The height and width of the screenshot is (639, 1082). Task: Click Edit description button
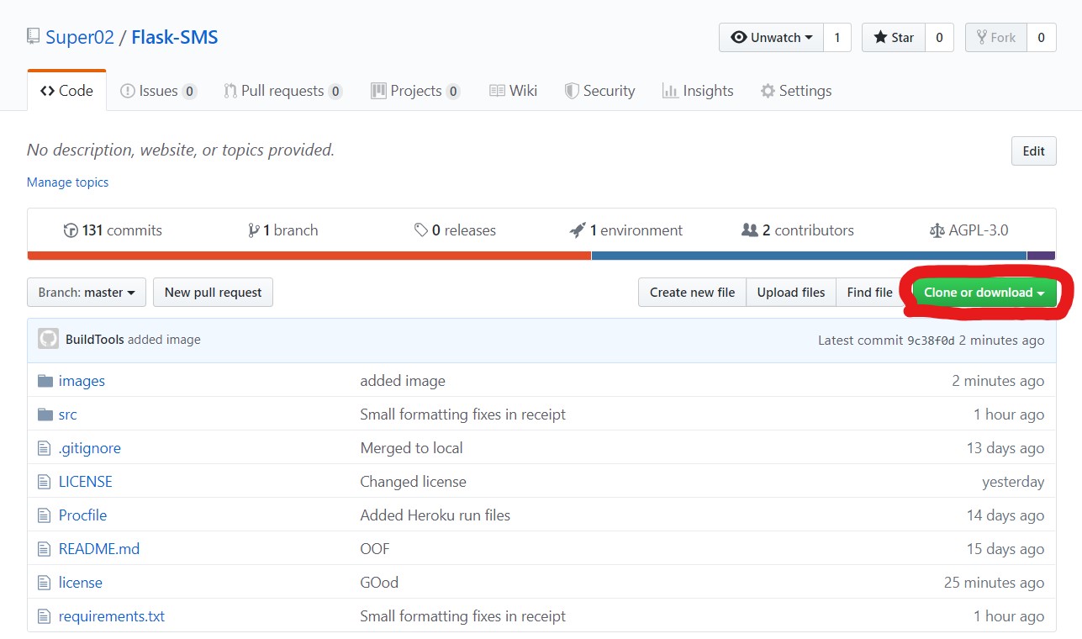click(x=1033, y=151)
